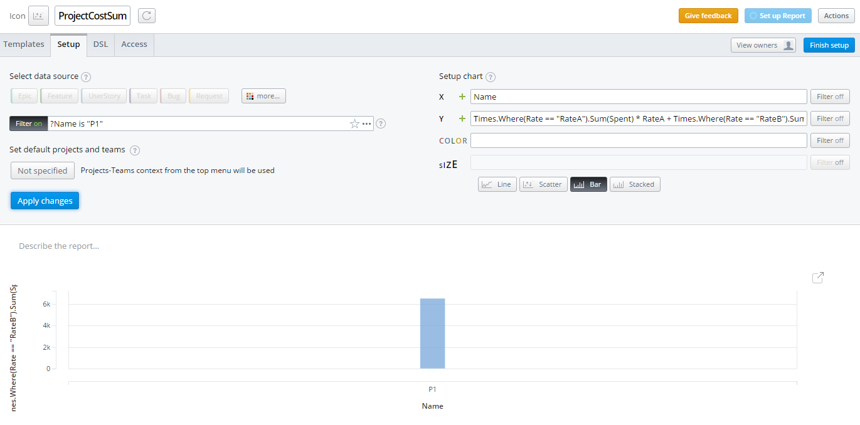Open help icon for Select data source

[87, 77]
